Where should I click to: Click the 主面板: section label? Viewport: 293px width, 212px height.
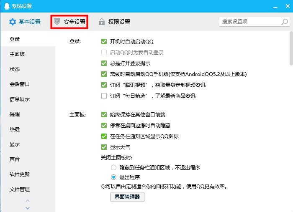(x=77, y=115)
